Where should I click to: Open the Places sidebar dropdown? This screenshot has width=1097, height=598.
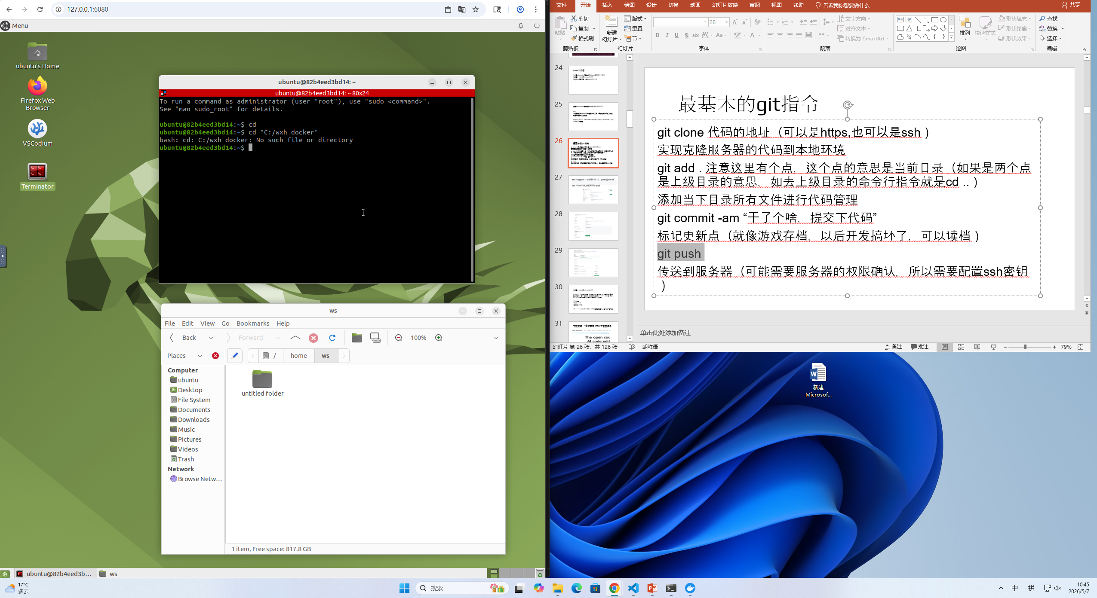(x=200, y=356)
